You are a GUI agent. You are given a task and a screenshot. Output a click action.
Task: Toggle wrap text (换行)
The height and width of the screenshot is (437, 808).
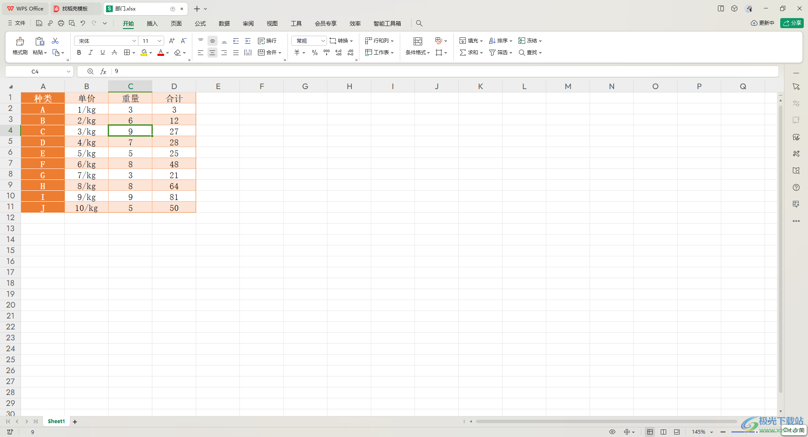click(267, 41)
